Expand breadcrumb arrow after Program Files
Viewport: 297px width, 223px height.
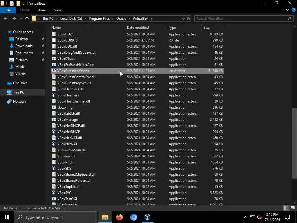113,19
